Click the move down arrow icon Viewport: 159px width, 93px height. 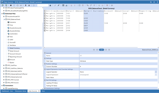click(29, 5)
